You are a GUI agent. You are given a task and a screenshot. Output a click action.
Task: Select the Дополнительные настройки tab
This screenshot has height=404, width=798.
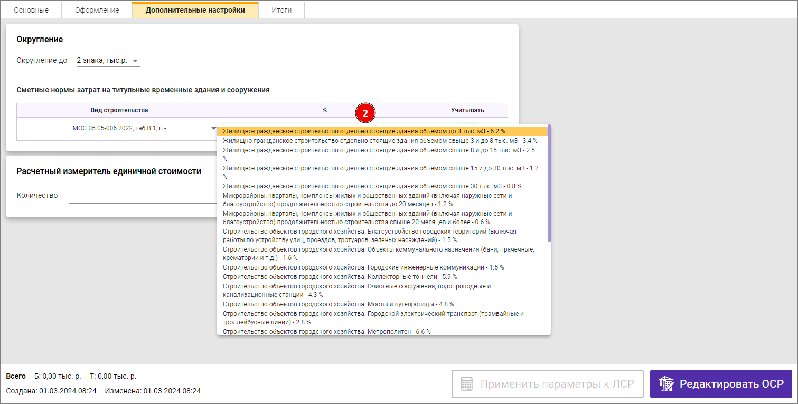pyautogui.click(x=195, y=10)
